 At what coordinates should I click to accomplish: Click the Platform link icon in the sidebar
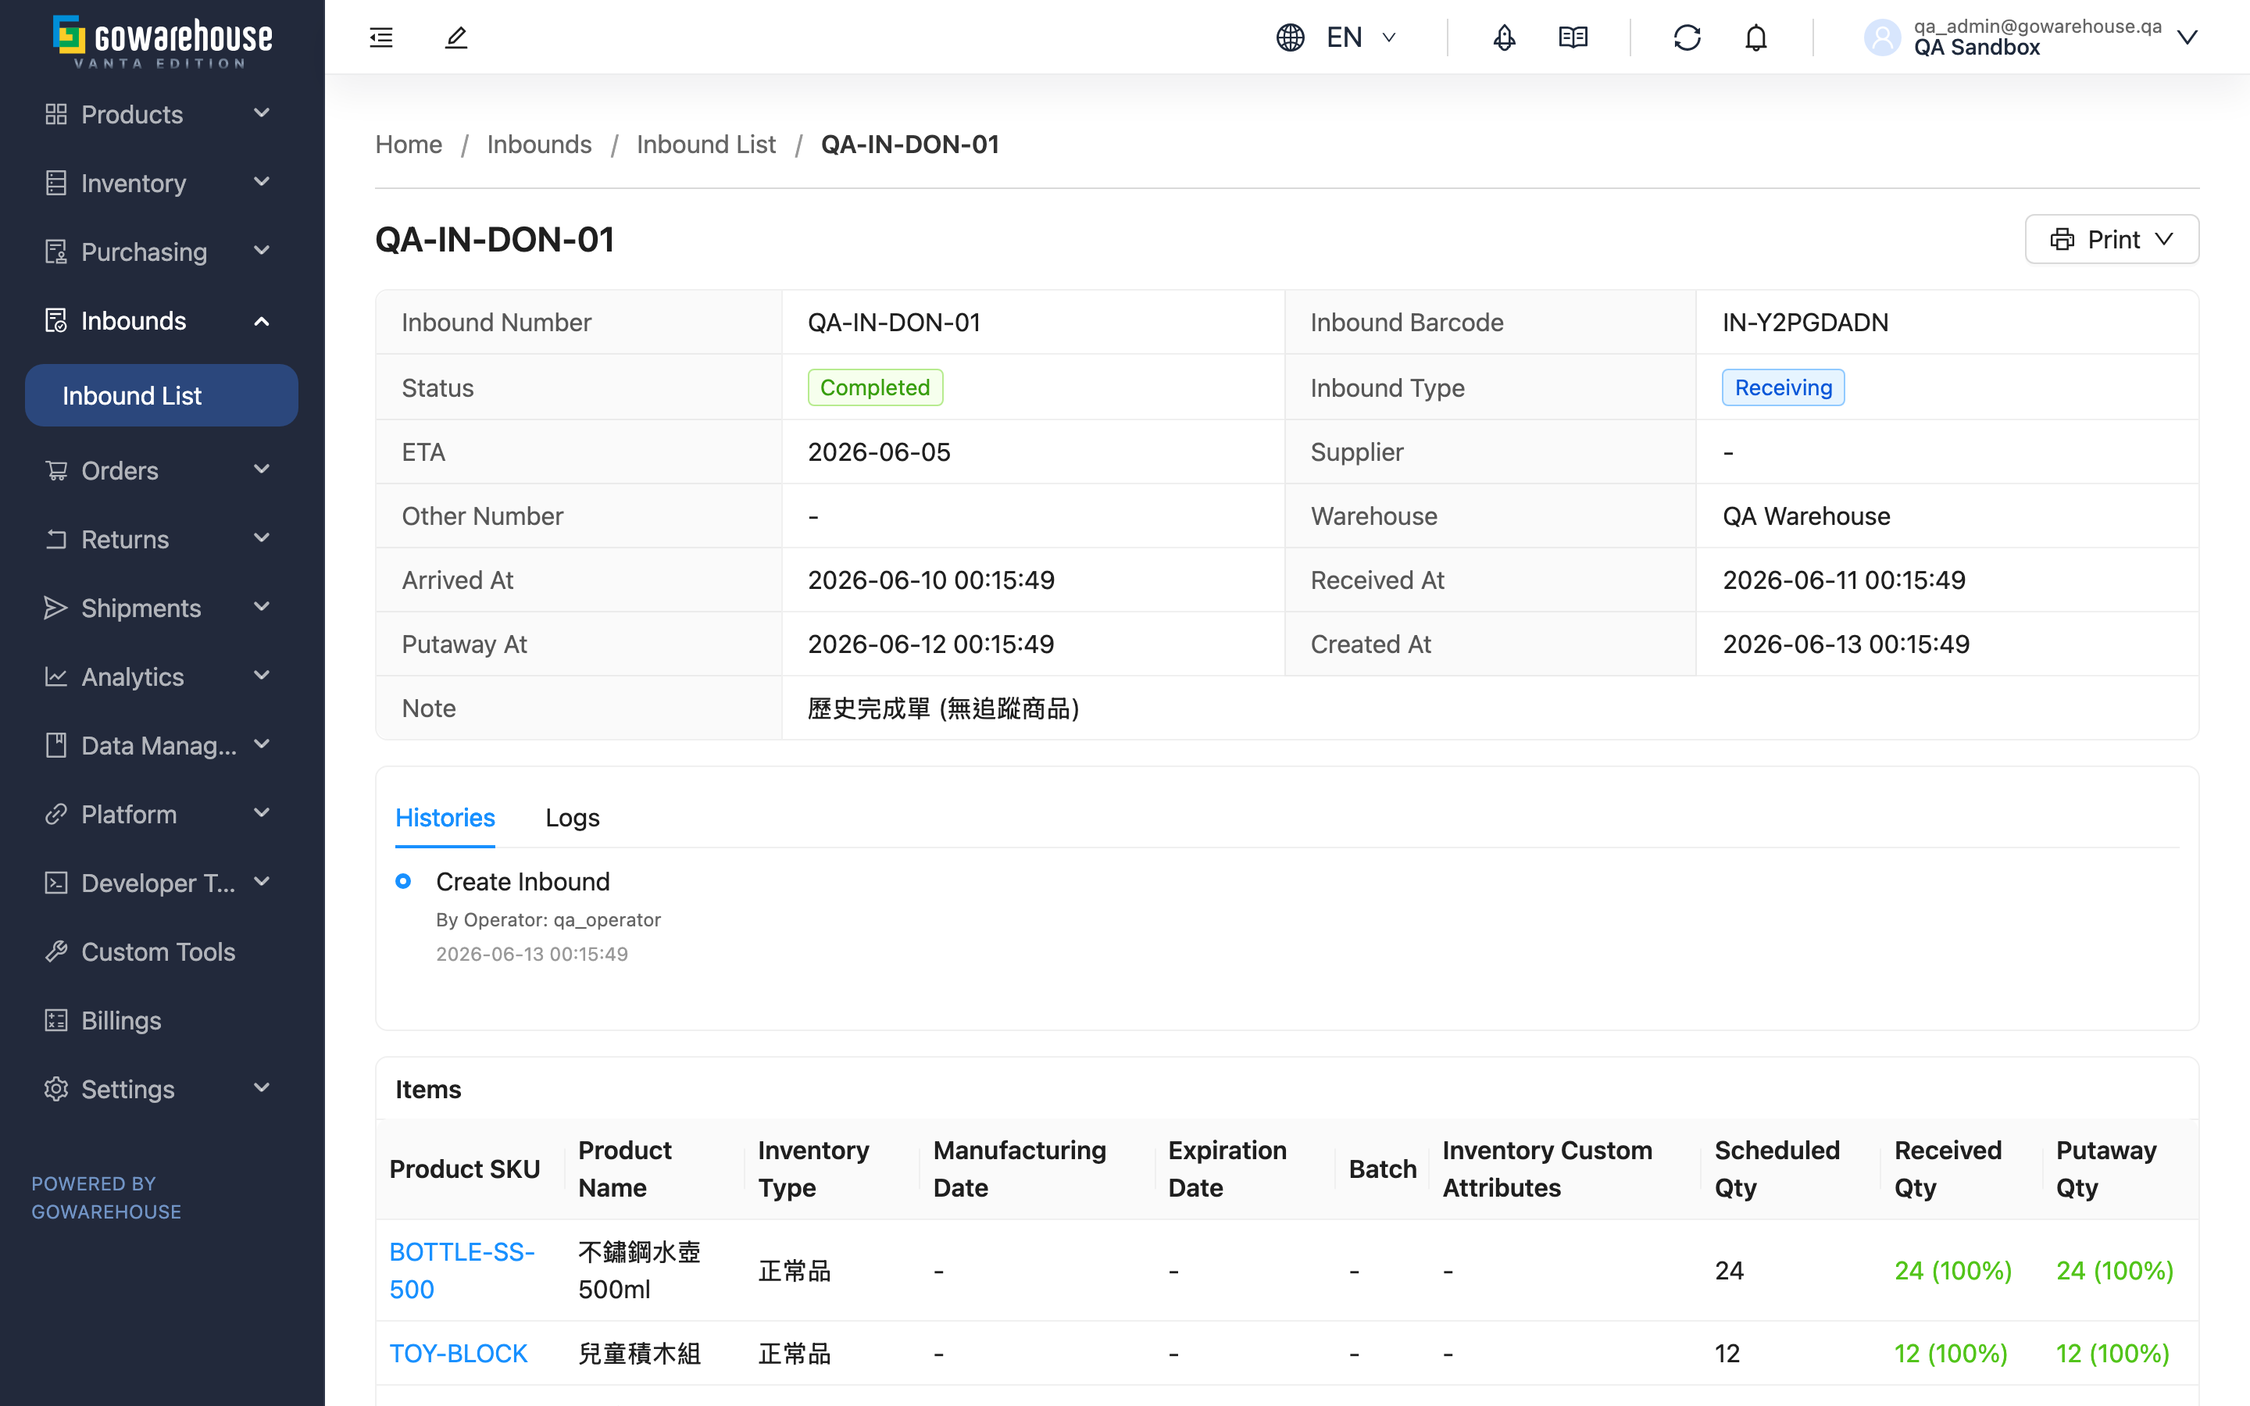(55, 814)
